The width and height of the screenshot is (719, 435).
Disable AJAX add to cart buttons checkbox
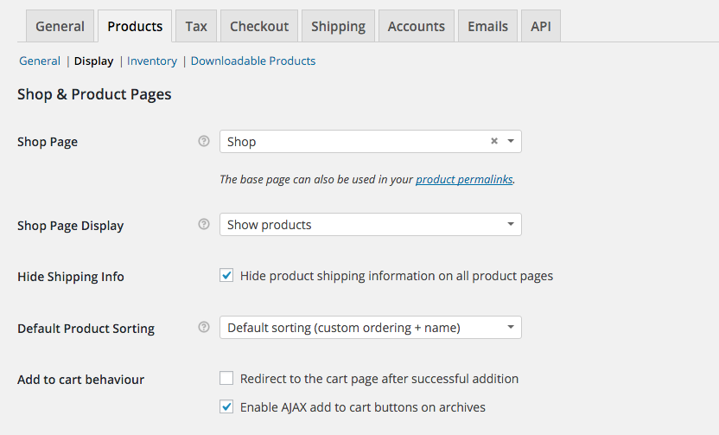coord(226,406)
